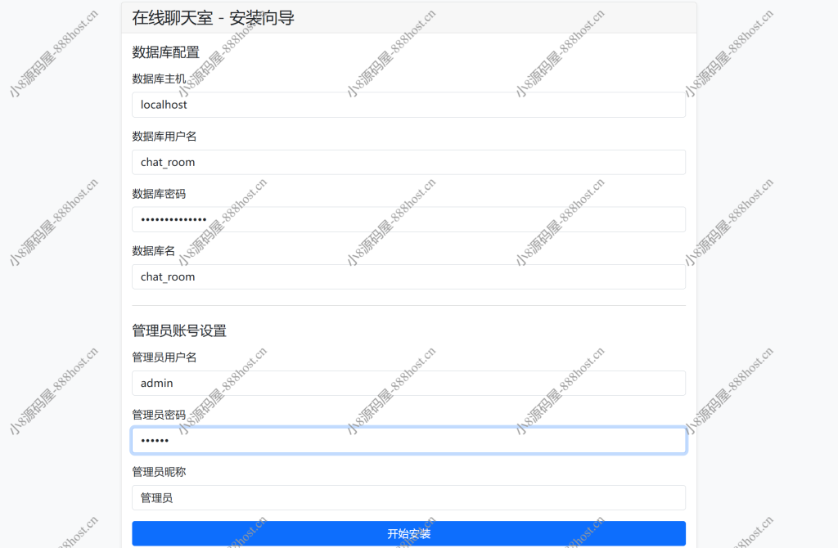
Task: Click the 管理员用户名 field with admin
Action: click(x=409, y=383)
